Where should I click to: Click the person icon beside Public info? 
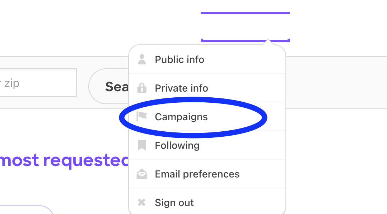point(142,59)
